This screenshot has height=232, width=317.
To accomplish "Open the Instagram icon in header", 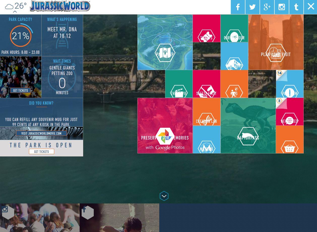I will pos(282,7).
